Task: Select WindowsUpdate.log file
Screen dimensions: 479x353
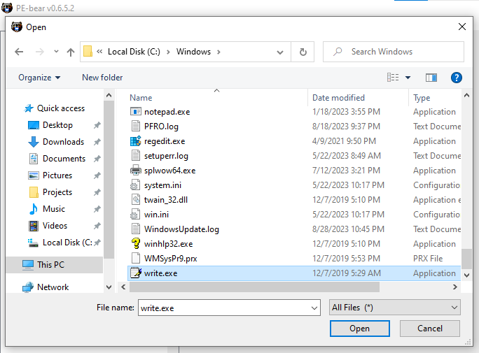Action: [181, 229]
